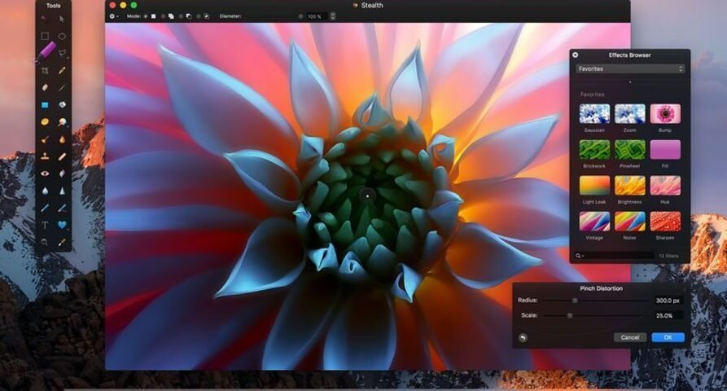Viewport: 727px width, 391px height.
Task: Select the Polygonal Lasso tool
Action: (62, 53)
